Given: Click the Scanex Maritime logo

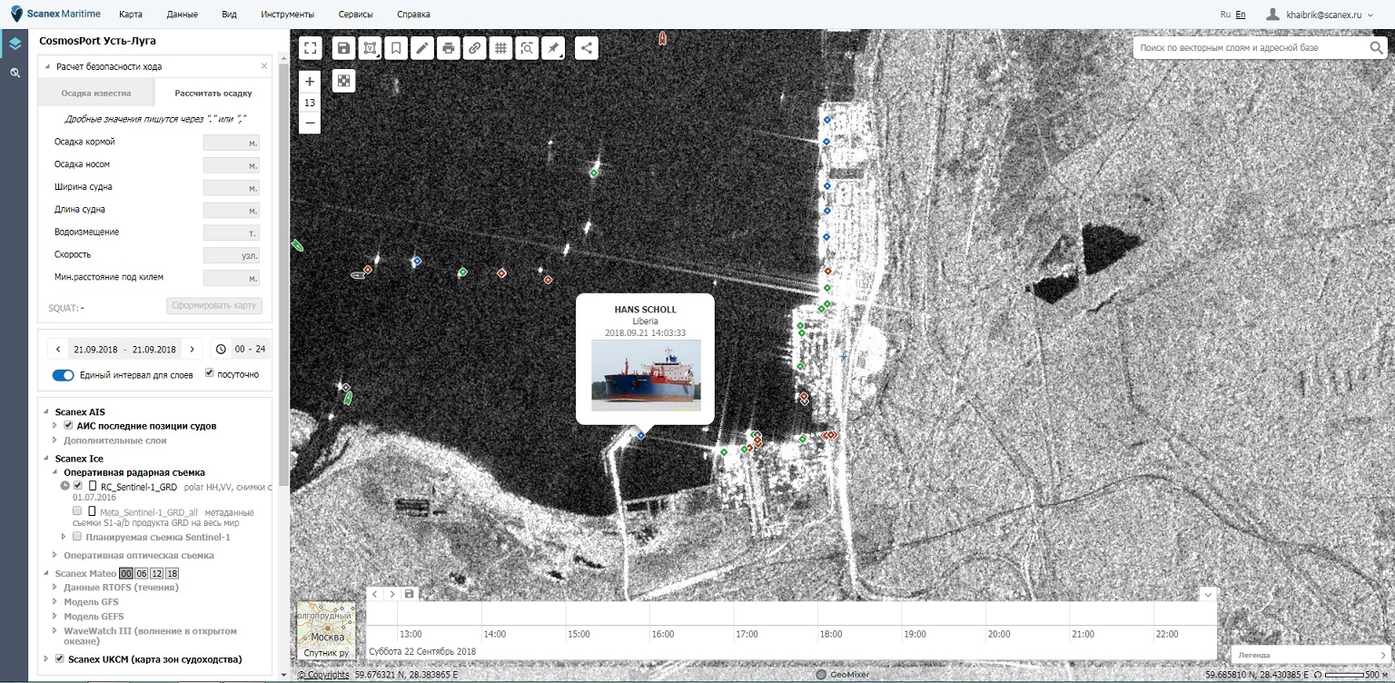Looking at the screenshot, I should click(x=55, y=14).
